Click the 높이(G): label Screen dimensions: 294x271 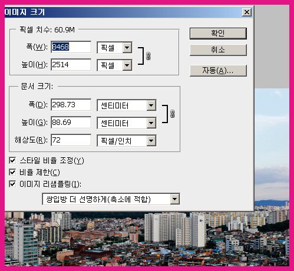click(x=34, y=123)
